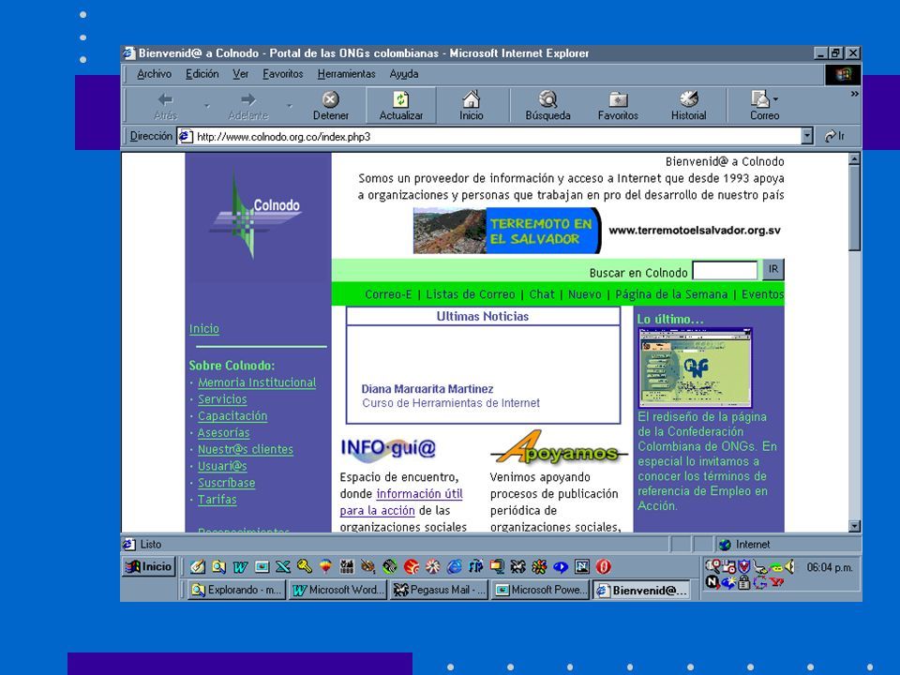Open the Windows Inicio start button
The height and width of the screenshot is (675, 900).
click(x=149, y=566)
